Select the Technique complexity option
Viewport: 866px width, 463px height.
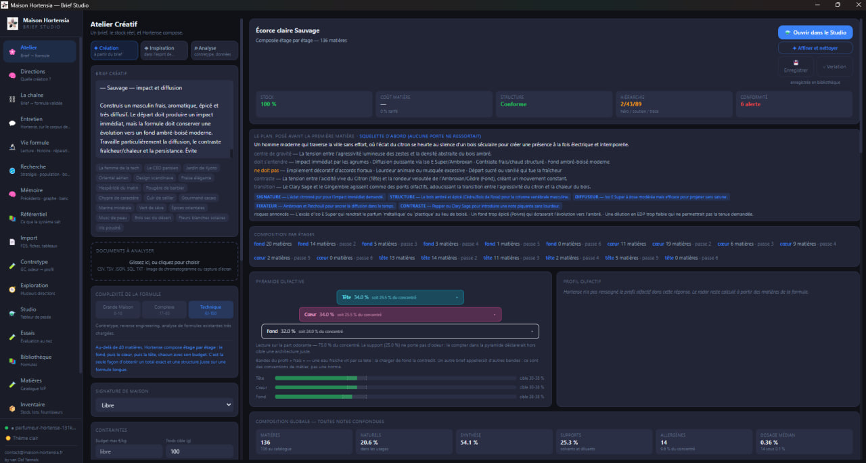(x=211, y=309)
